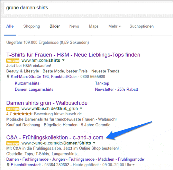The image size is (173, 170).
Task: Expand dropdown arrow next to www.c-and-a.com/de/Damen/Shirts
Action: point(94,143)
